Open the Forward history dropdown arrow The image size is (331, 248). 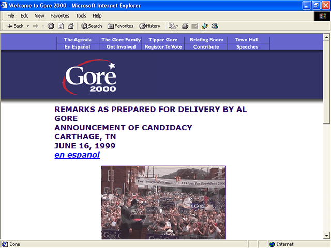43,26
